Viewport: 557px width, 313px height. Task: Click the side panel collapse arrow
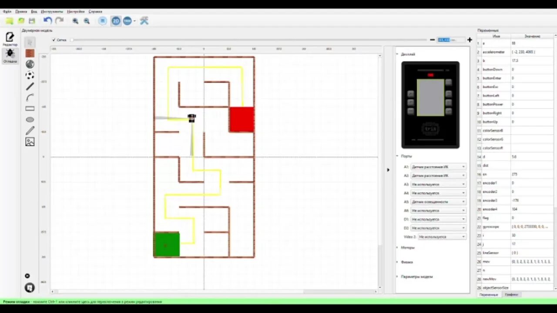point(388,170)
